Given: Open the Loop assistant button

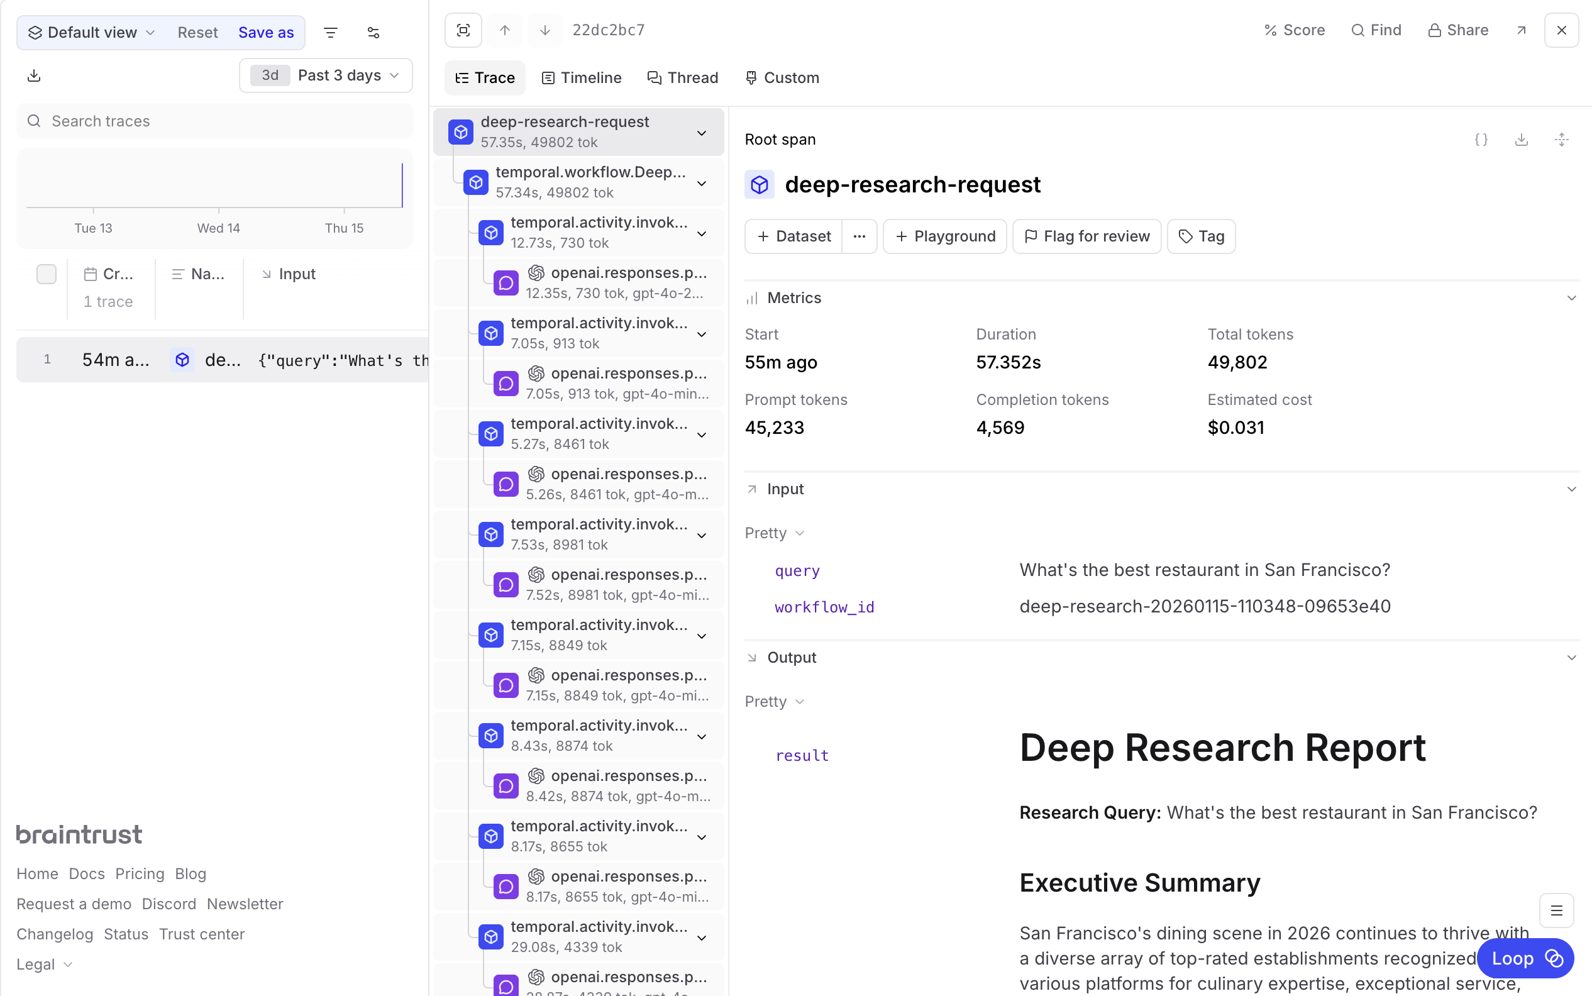Looking at the screenshot, I should pyautogui.click(x=1525, y=958).
